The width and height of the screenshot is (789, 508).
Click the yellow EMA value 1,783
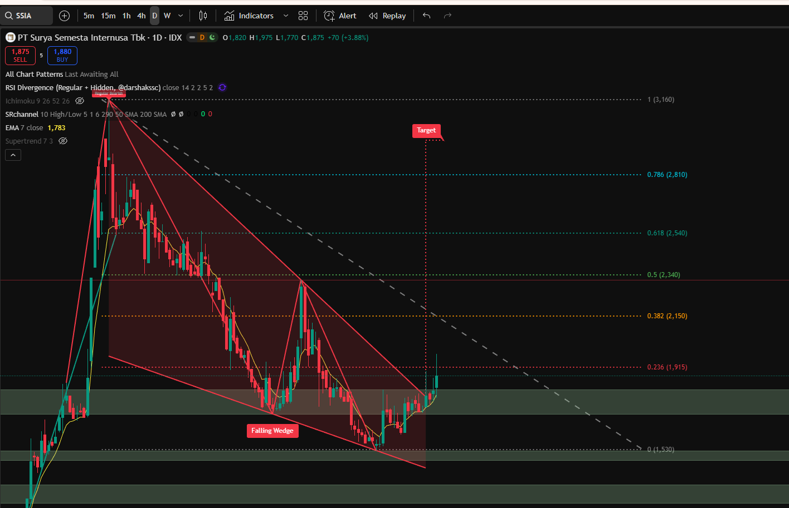coord(56,127)
